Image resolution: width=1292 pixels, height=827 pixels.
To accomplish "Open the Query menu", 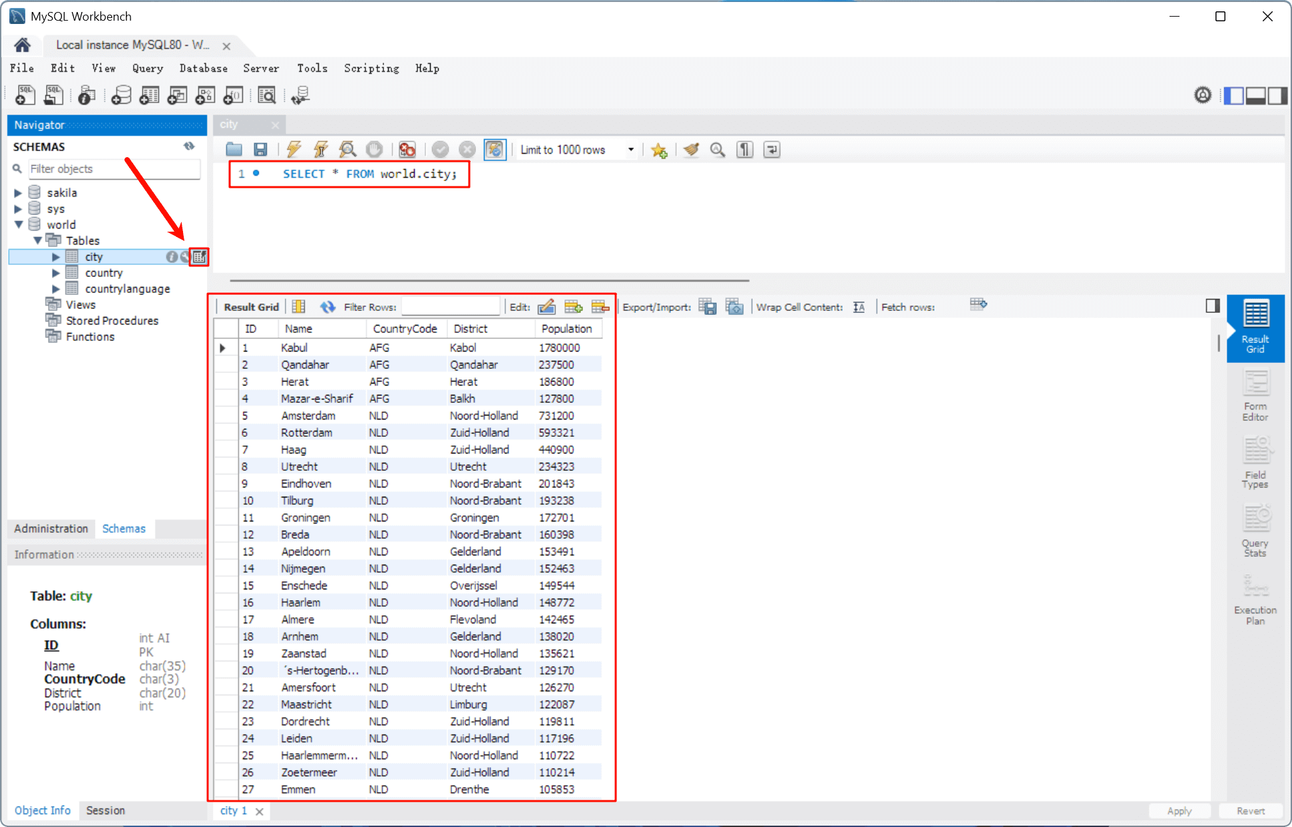I will tap(147, 68).
